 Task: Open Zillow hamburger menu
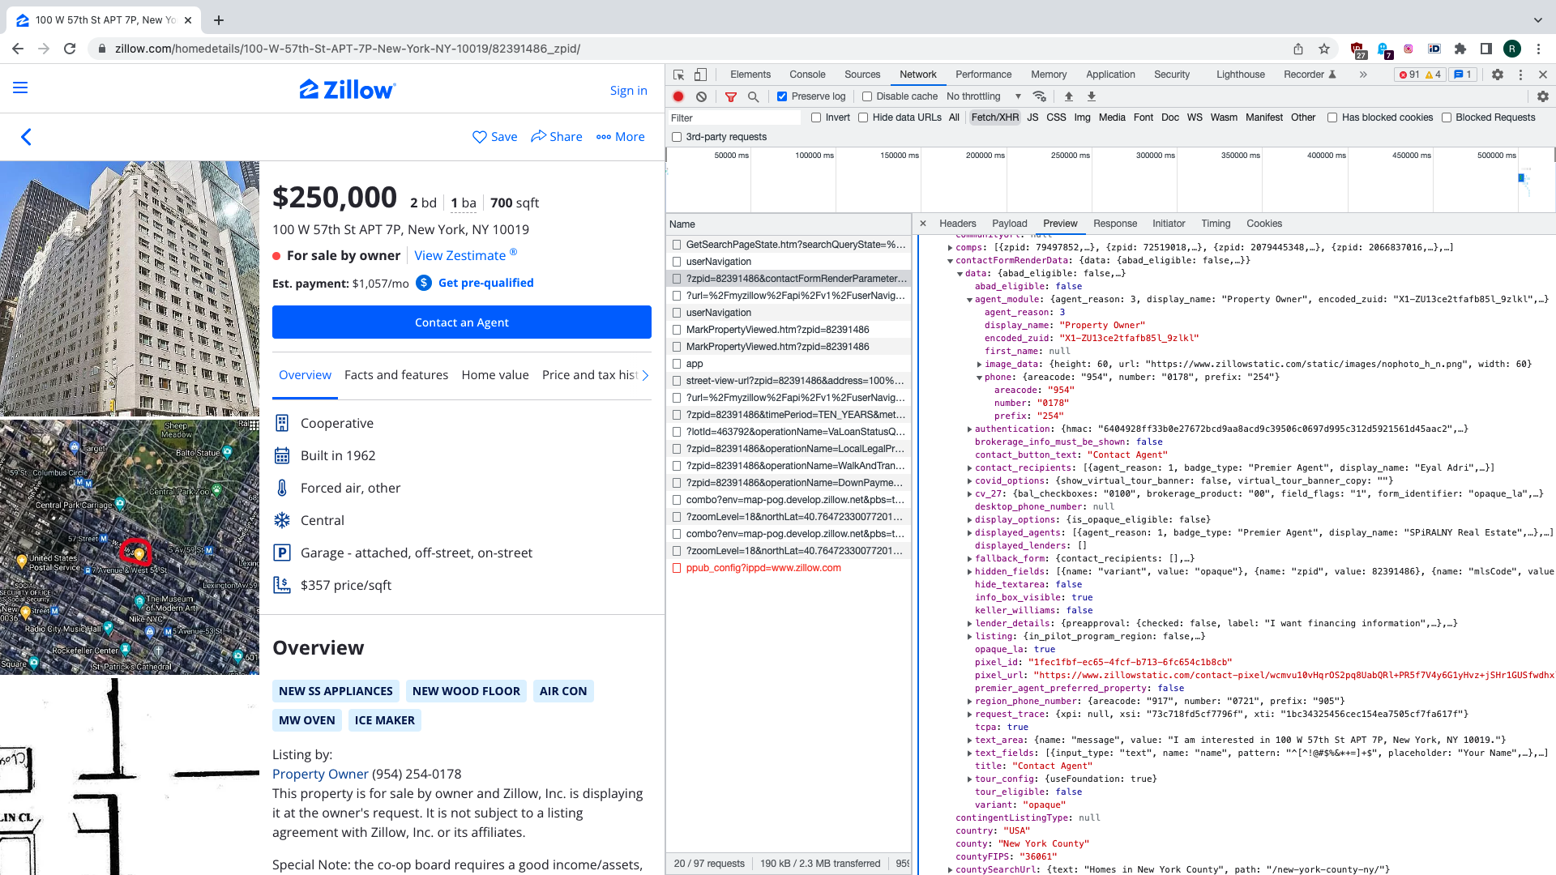coord(20,87)
